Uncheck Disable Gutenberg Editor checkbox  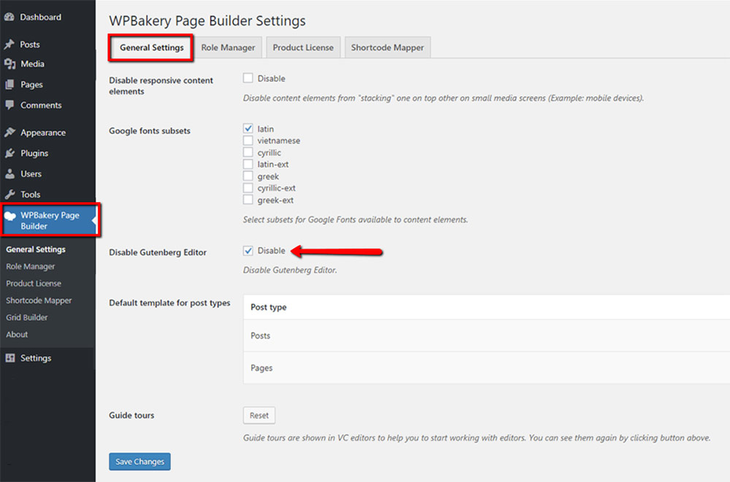point(247,250)
